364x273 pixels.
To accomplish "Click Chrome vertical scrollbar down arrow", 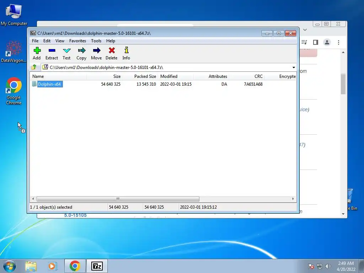I will pyautogui.click(x=343, y=214).
